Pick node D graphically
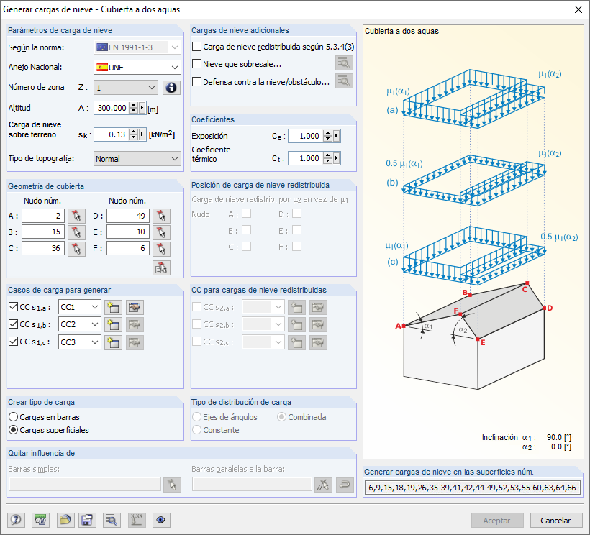This screenshot has height=535, width=590. [161, 216]
